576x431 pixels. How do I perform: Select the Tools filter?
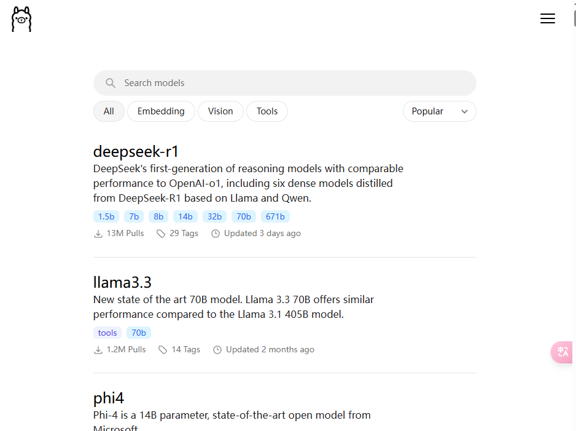pyautogui.click(x=267, y=111)
